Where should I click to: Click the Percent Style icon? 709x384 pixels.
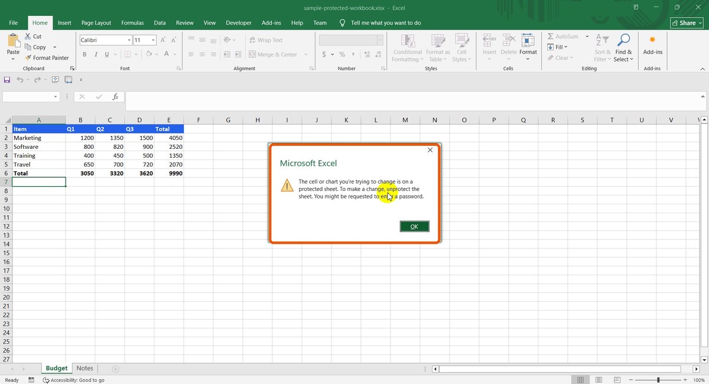tap(342, 54)
